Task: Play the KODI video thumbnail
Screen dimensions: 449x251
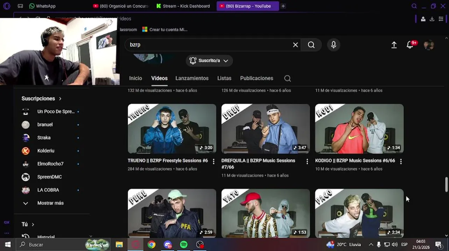Action: coord(359,129)
